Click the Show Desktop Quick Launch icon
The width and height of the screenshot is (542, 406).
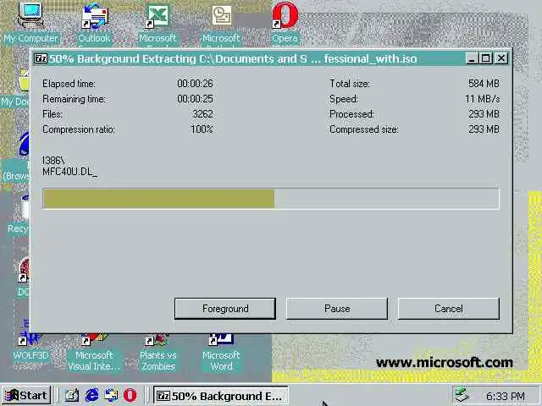(72, 395)
